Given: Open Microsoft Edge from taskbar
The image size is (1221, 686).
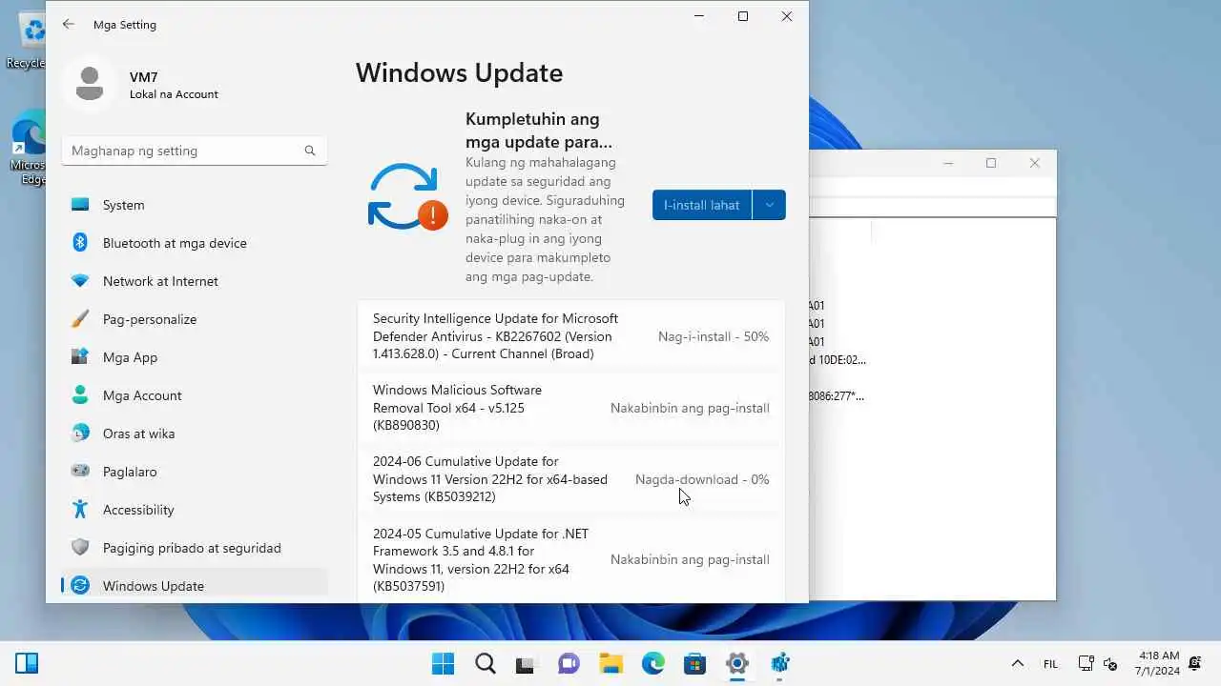Looking at the screenshot, I should tap(652, 663).
